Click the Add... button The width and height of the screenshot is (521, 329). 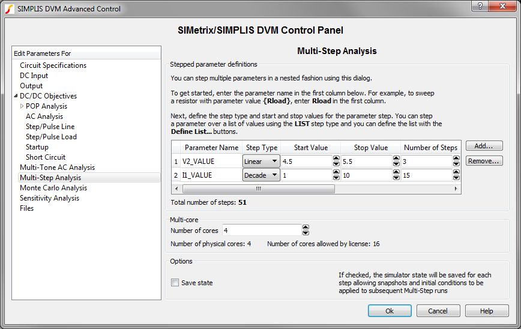pos(484,146)
